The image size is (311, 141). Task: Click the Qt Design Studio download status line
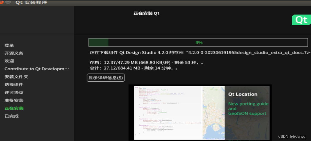[x=200, y=53]
